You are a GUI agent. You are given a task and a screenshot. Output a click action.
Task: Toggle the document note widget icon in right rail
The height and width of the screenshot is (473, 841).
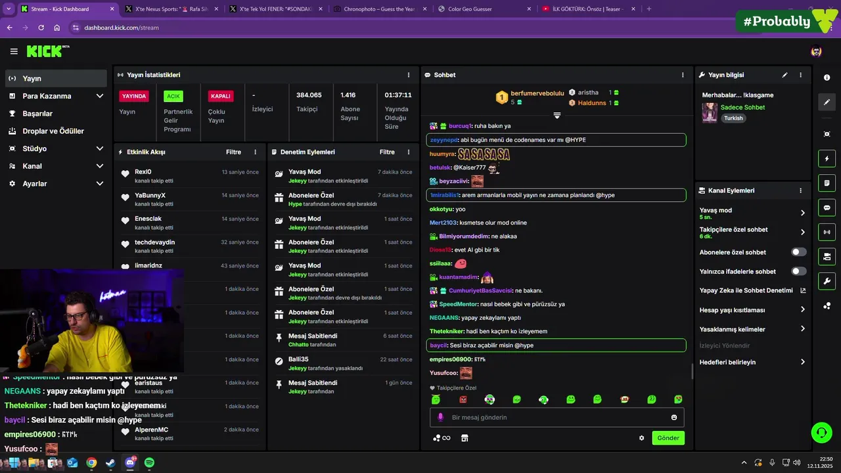tap(827, 183)
